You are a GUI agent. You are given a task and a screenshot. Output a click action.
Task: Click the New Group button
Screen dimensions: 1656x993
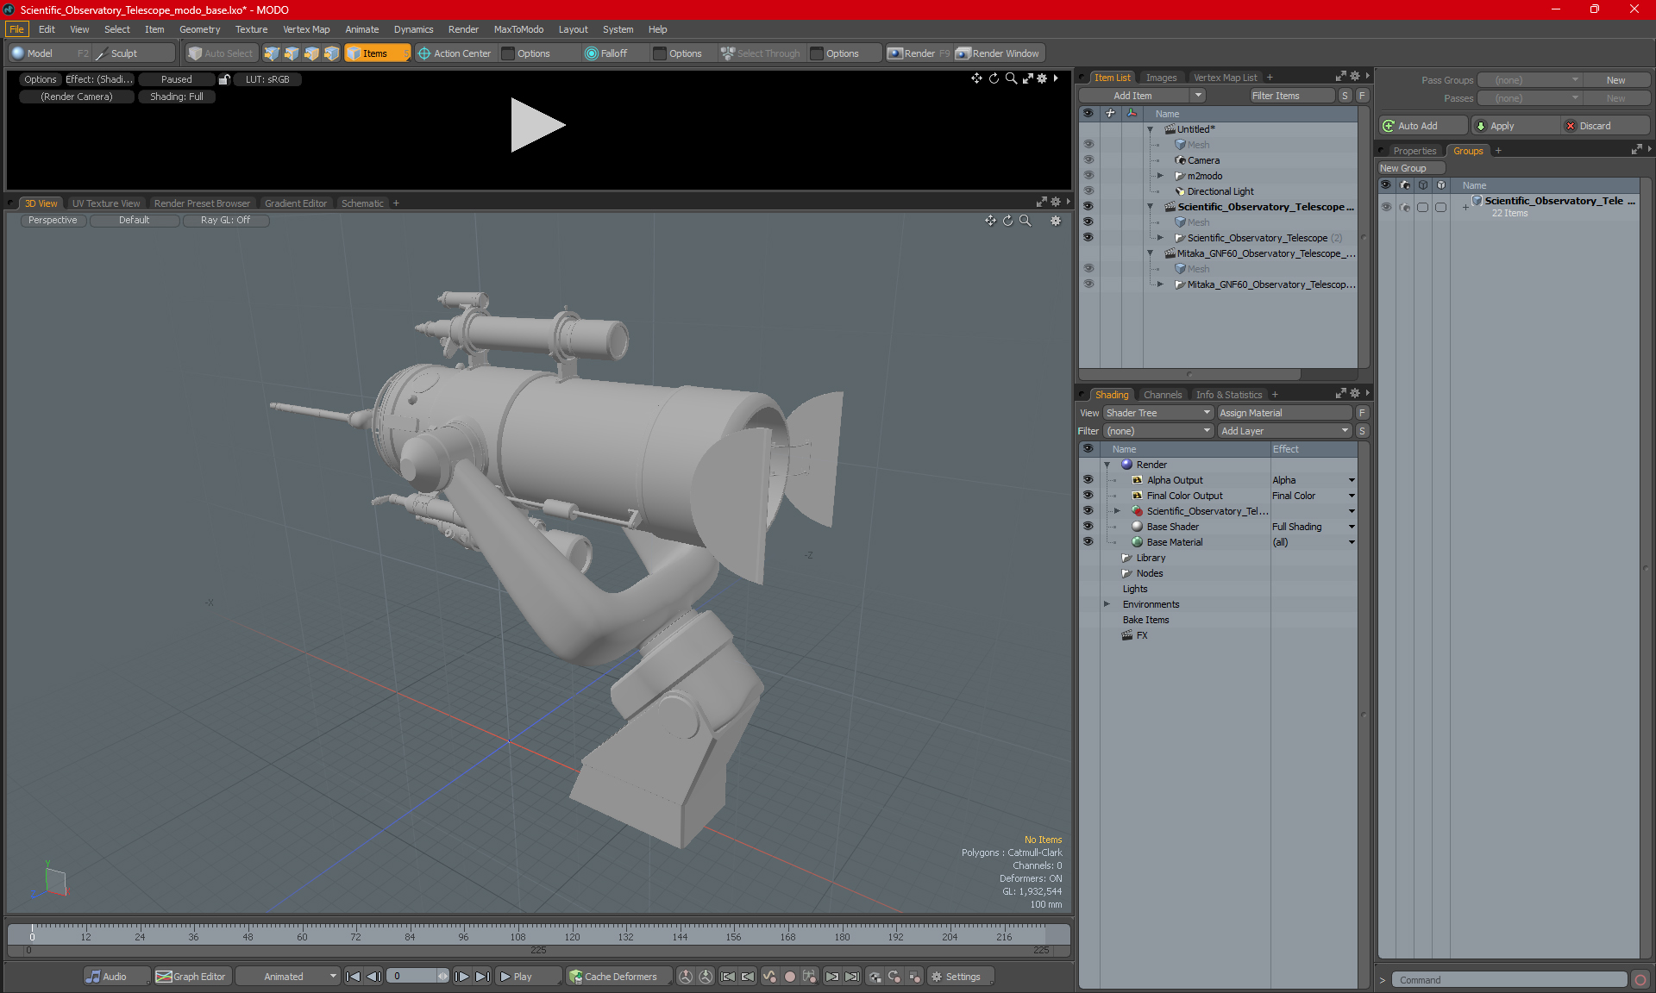coord(1410,168)
